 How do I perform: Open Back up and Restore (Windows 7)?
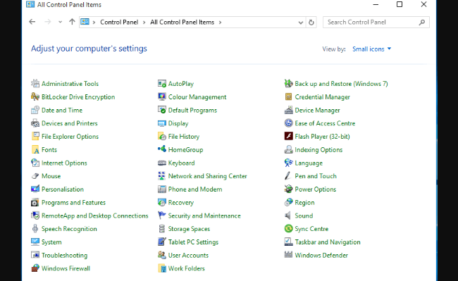[x=341, y=84]
